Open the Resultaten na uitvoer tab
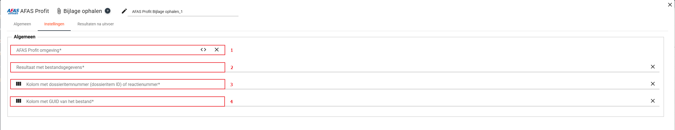Image resolution: width=675 pixels, height=130 pixels. 96,24
